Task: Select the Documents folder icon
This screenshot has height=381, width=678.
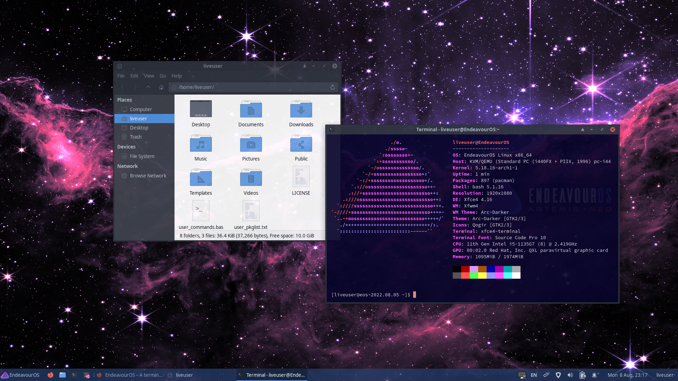Action: click(x=251, y=109)
